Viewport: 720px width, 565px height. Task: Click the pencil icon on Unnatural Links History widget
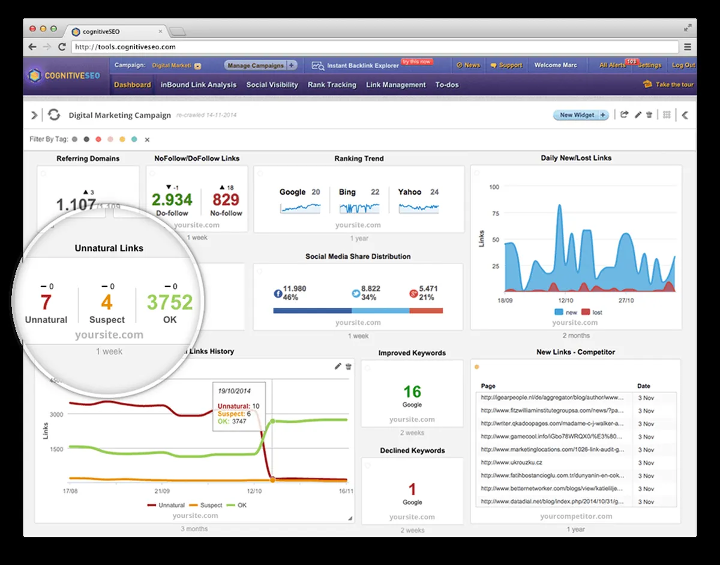pos(338,366)
